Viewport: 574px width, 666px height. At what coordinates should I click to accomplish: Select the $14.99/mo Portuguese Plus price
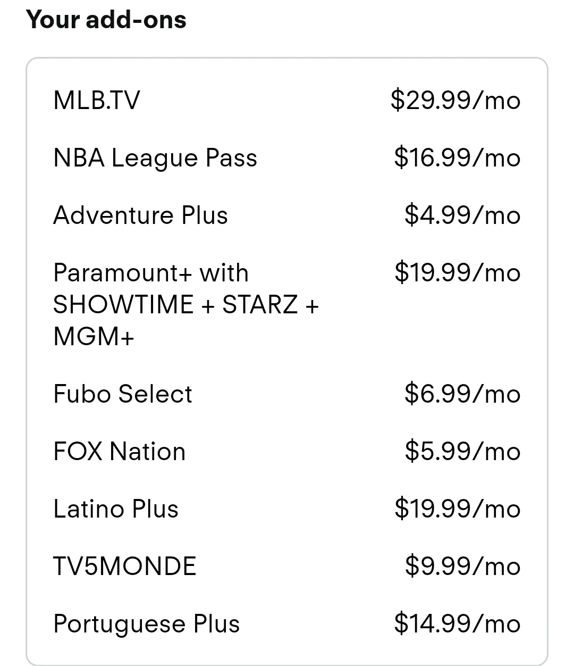tap(457, 623)
